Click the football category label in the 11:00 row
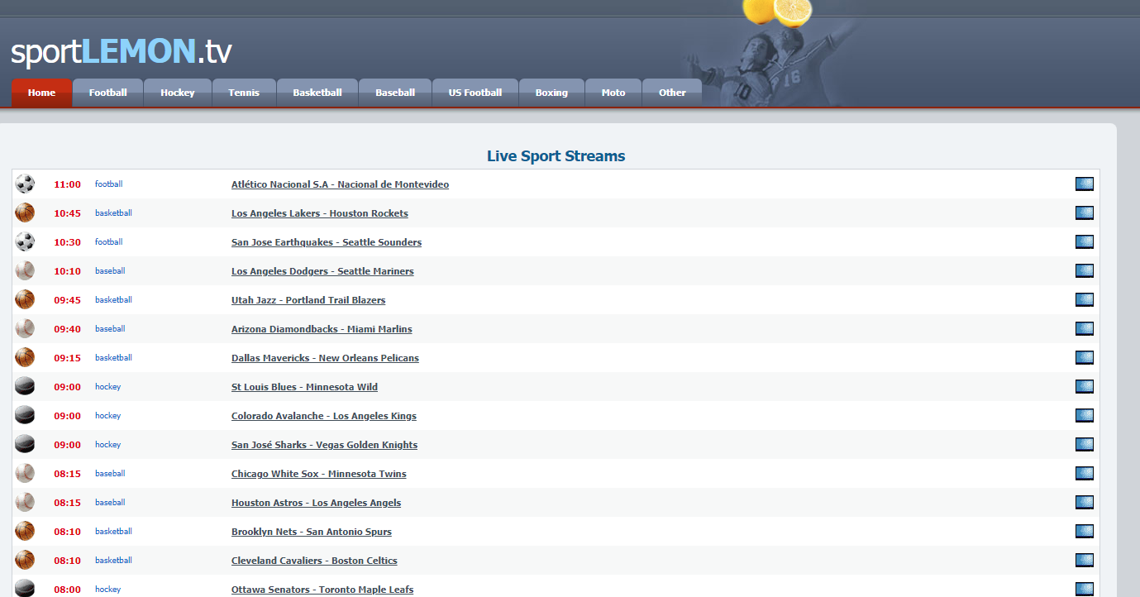This screenshot has width=1140, height=597. pos(108,184)
